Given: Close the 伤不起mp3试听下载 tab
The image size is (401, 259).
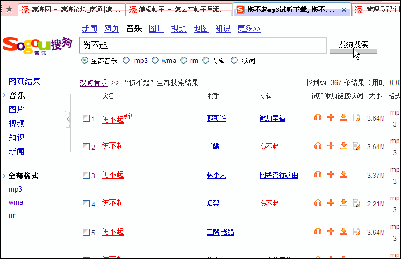Looking at the screenshot, I should 344,10.
